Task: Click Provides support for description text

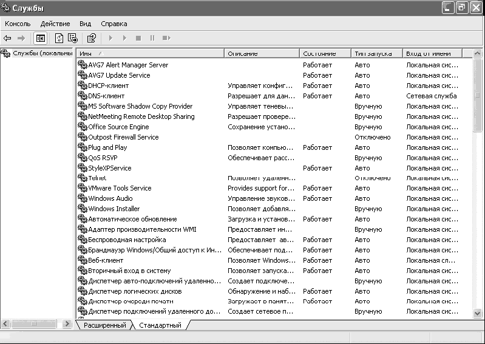Action: pos(261,188)
